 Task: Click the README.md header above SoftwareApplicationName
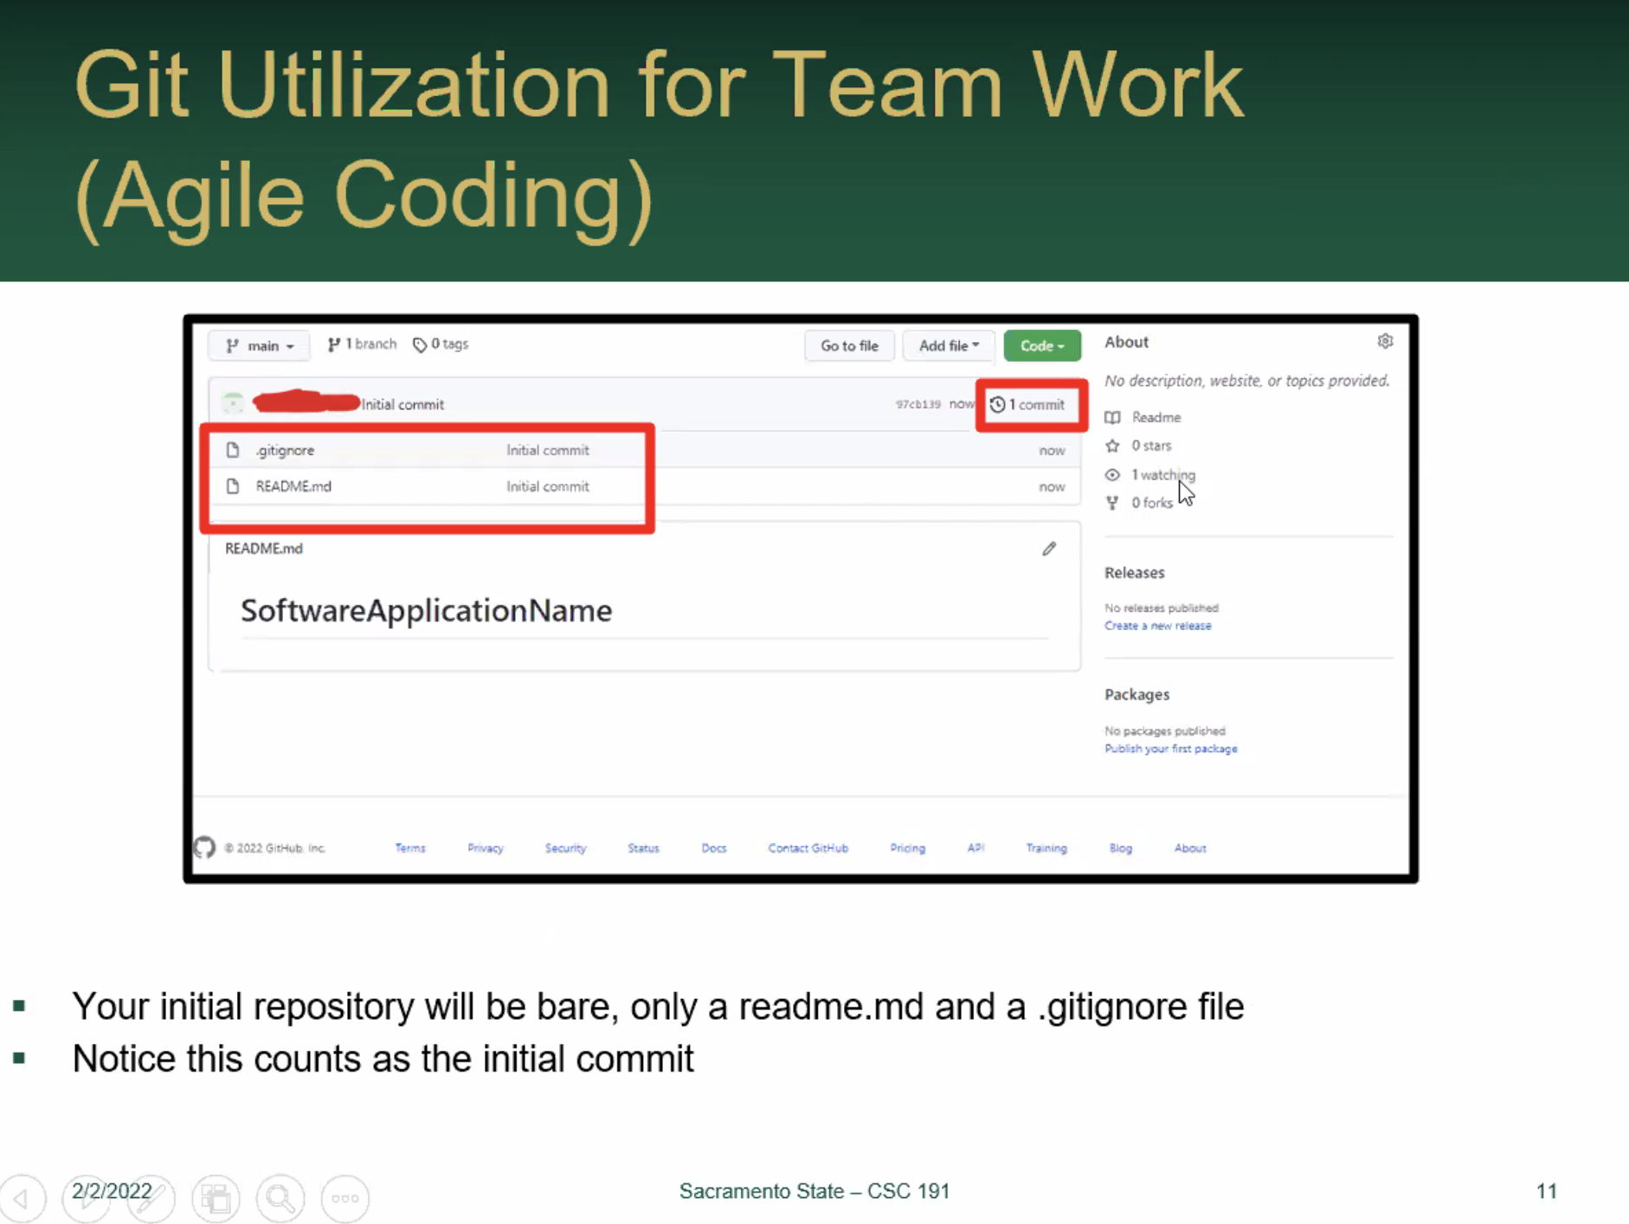click(264, 549)
